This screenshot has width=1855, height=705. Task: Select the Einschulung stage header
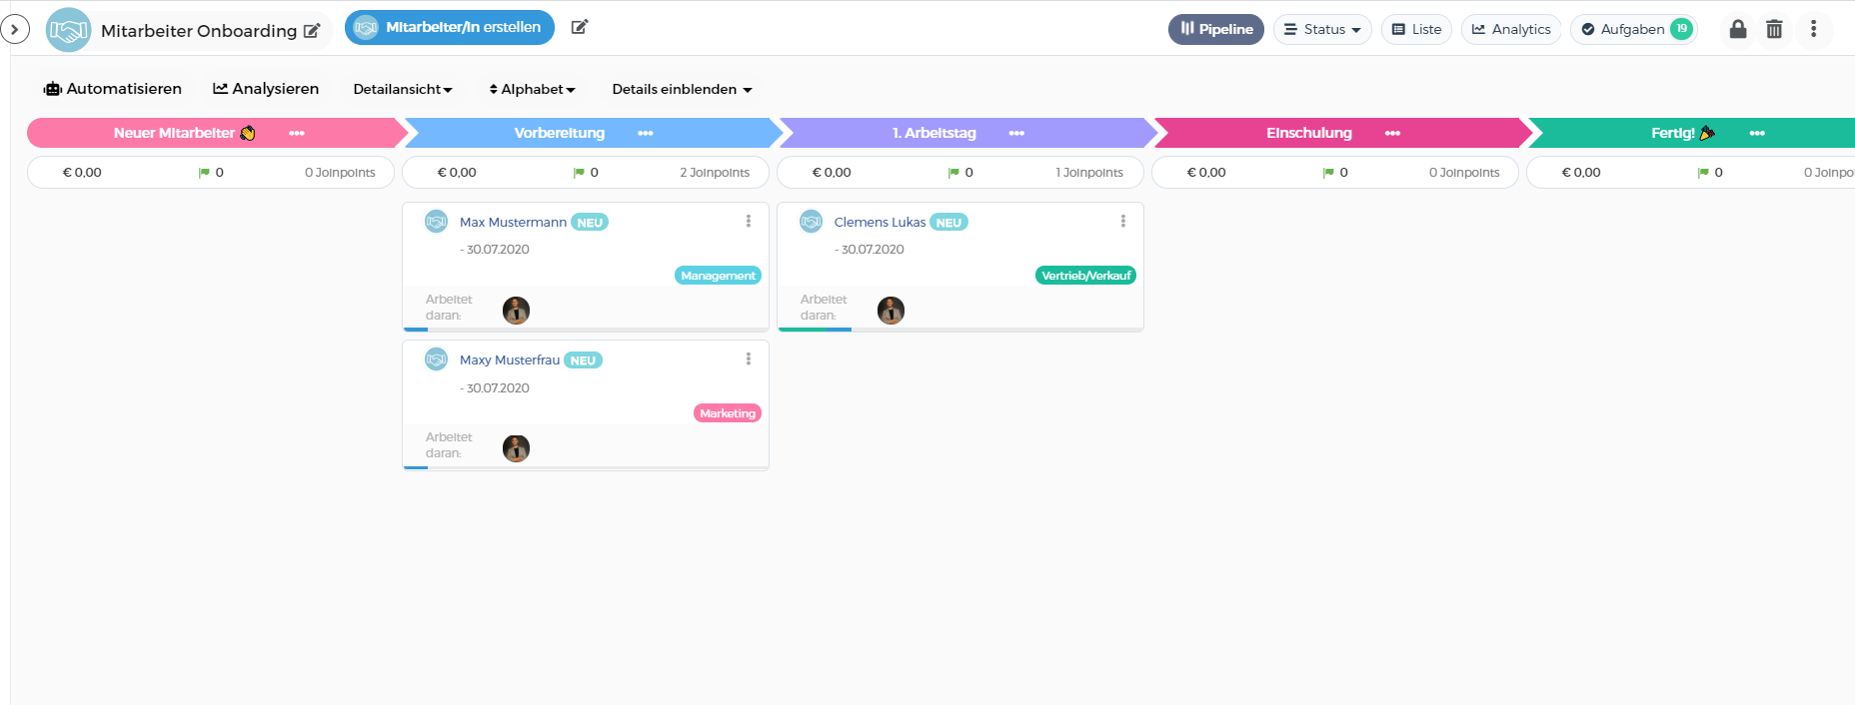pos(1341,133)
